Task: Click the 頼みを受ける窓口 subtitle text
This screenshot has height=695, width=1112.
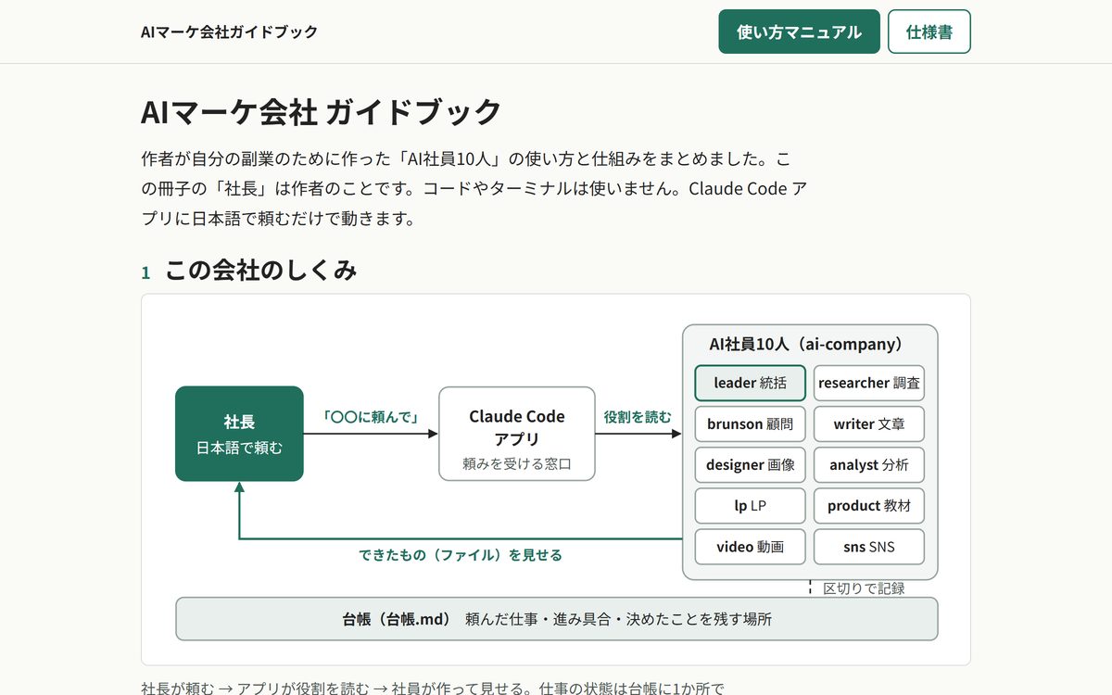Action: click(x=517, y=463)
